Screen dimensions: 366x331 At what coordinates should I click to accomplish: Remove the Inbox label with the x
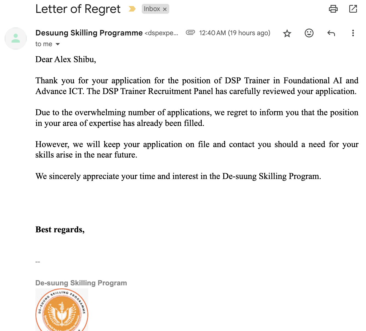tap(165, 9)
